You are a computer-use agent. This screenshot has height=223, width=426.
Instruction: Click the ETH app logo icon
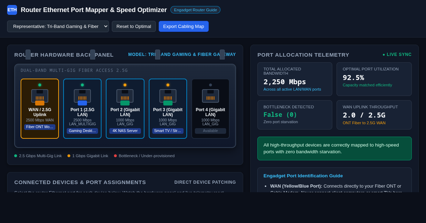pos(12,10)
